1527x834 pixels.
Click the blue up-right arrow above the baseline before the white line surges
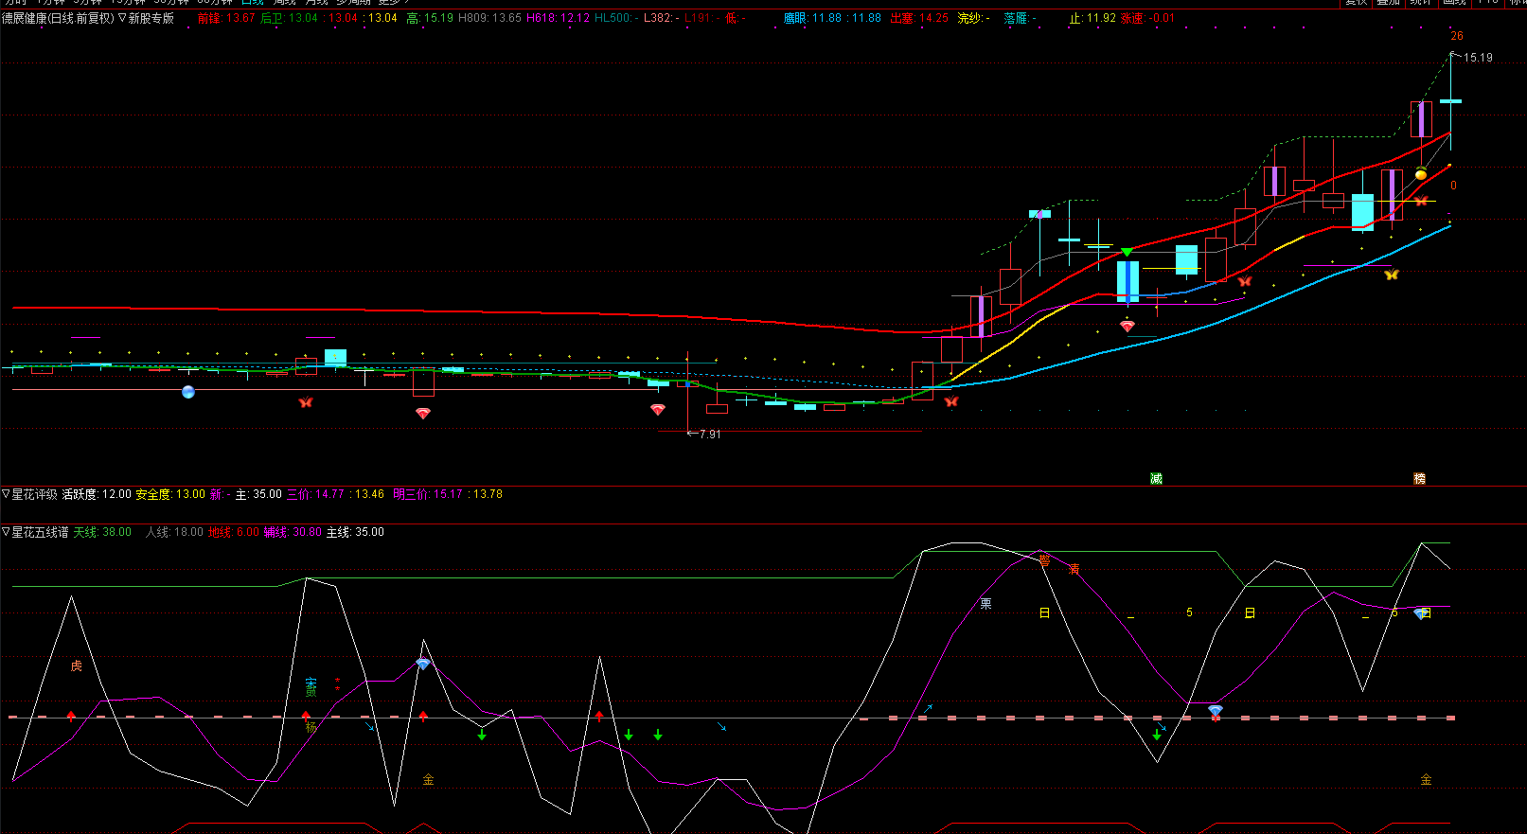[x=929, y=707]
